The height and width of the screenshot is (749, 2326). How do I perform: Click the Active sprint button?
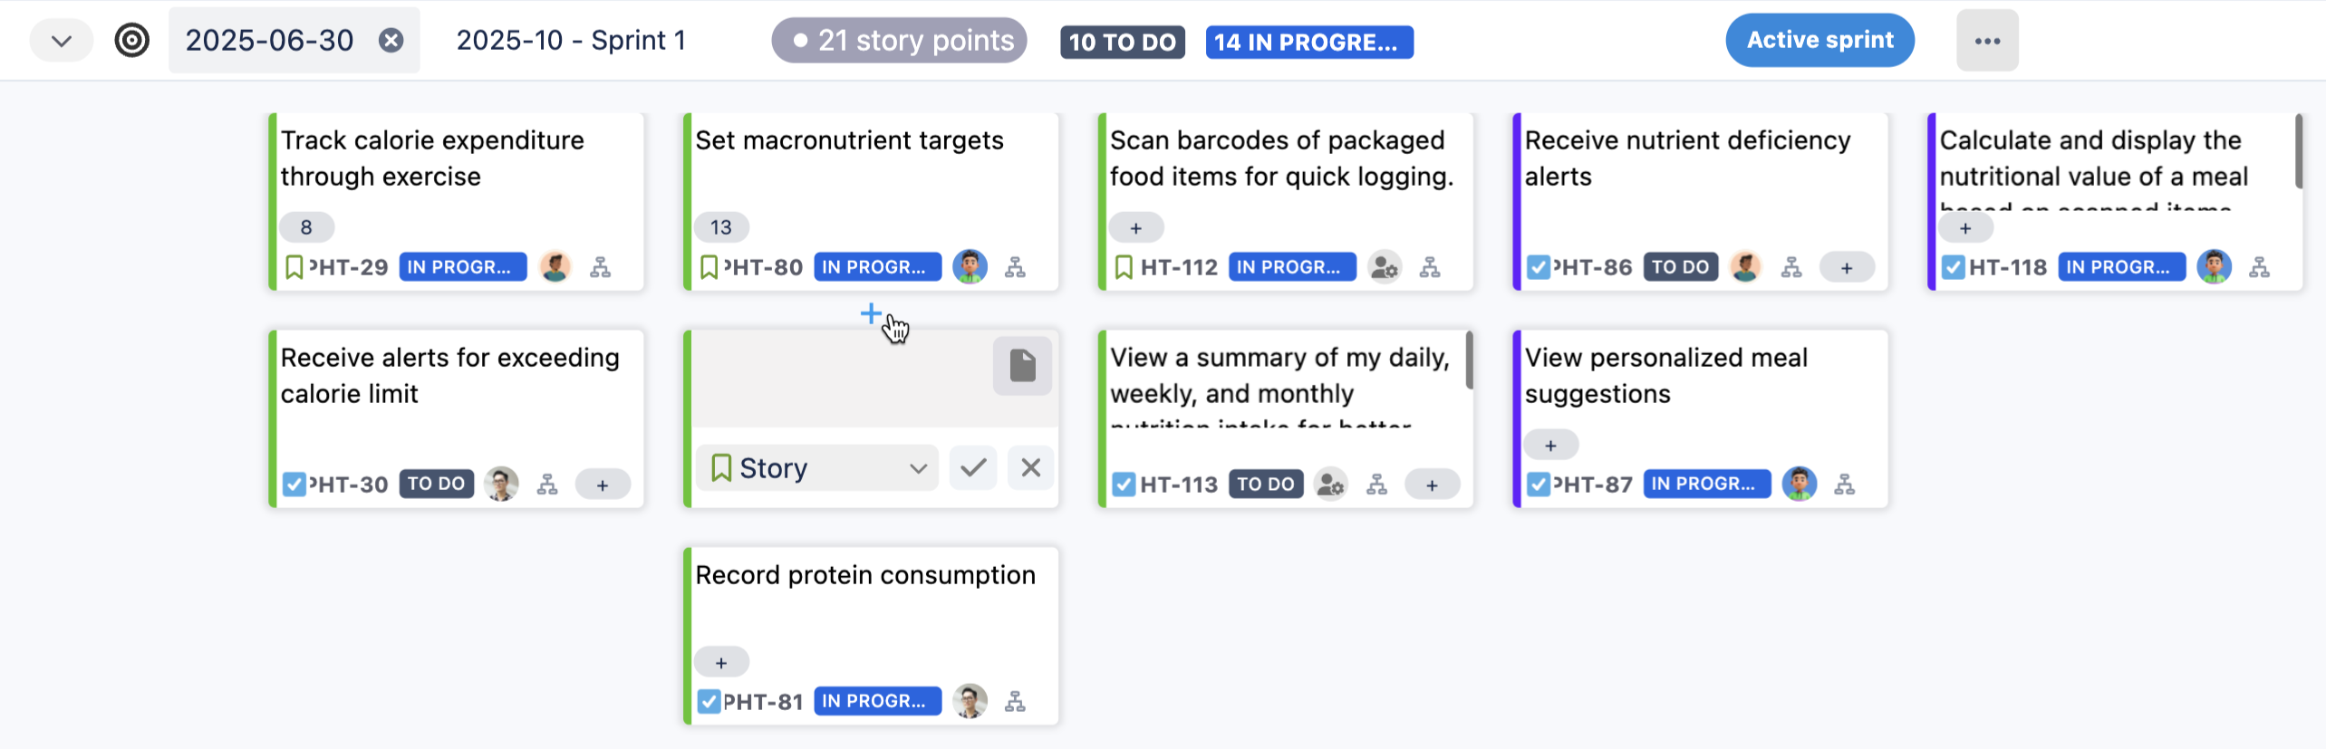point(1819,41)
